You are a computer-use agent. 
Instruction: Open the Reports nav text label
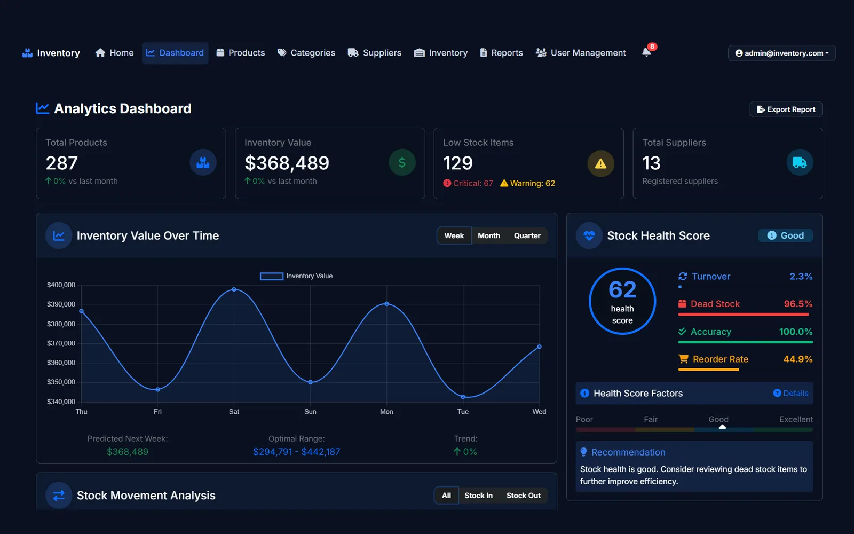click(507, 53)
